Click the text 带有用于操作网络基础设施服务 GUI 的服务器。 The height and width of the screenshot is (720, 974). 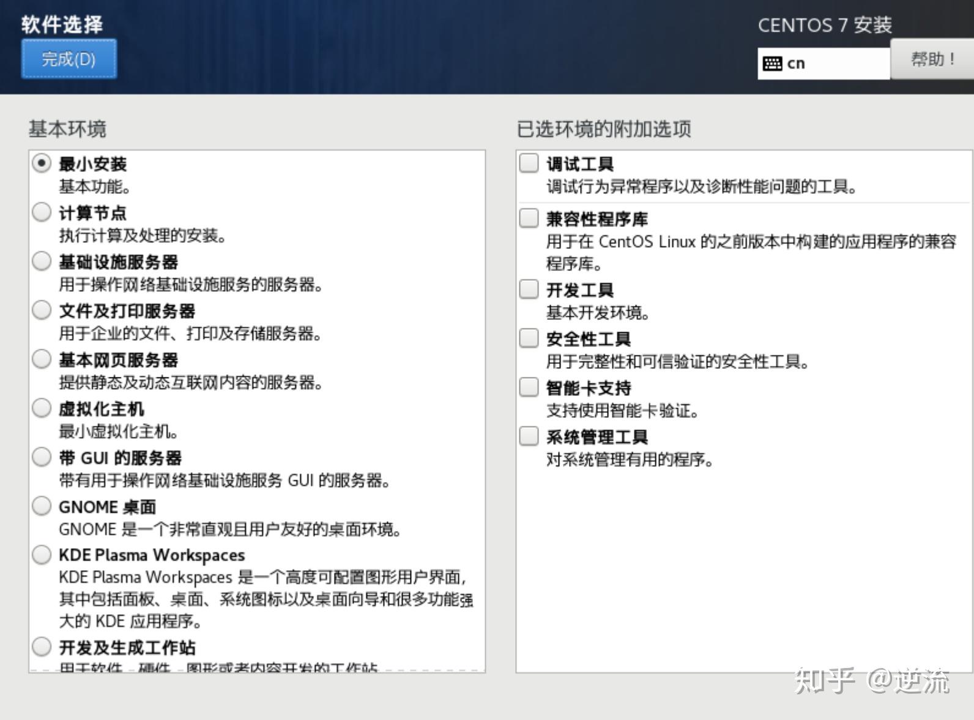pos(225,480)
